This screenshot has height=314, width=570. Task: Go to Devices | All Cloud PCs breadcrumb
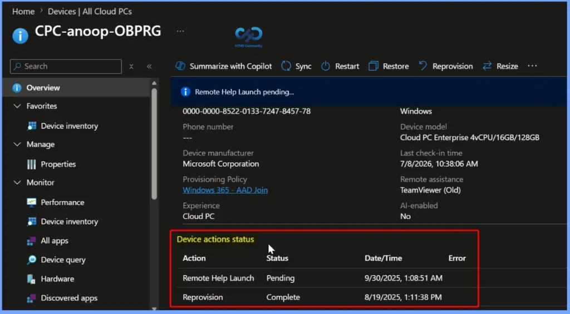(90, 12)
